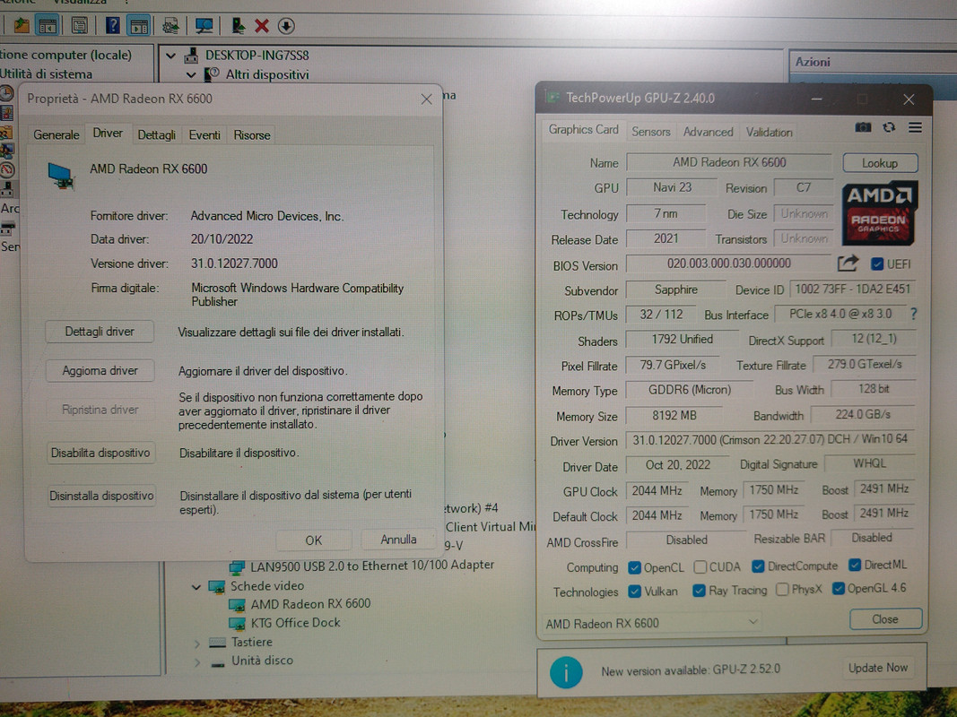Click the Altri dispositivi unknown-device icon
The height and width of the screenshot is (717, 957).
click(x=212, y=74)
